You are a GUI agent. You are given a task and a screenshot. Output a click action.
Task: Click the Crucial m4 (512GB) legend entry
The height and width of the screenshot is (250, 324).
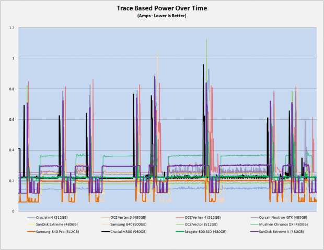click(48, 218)
